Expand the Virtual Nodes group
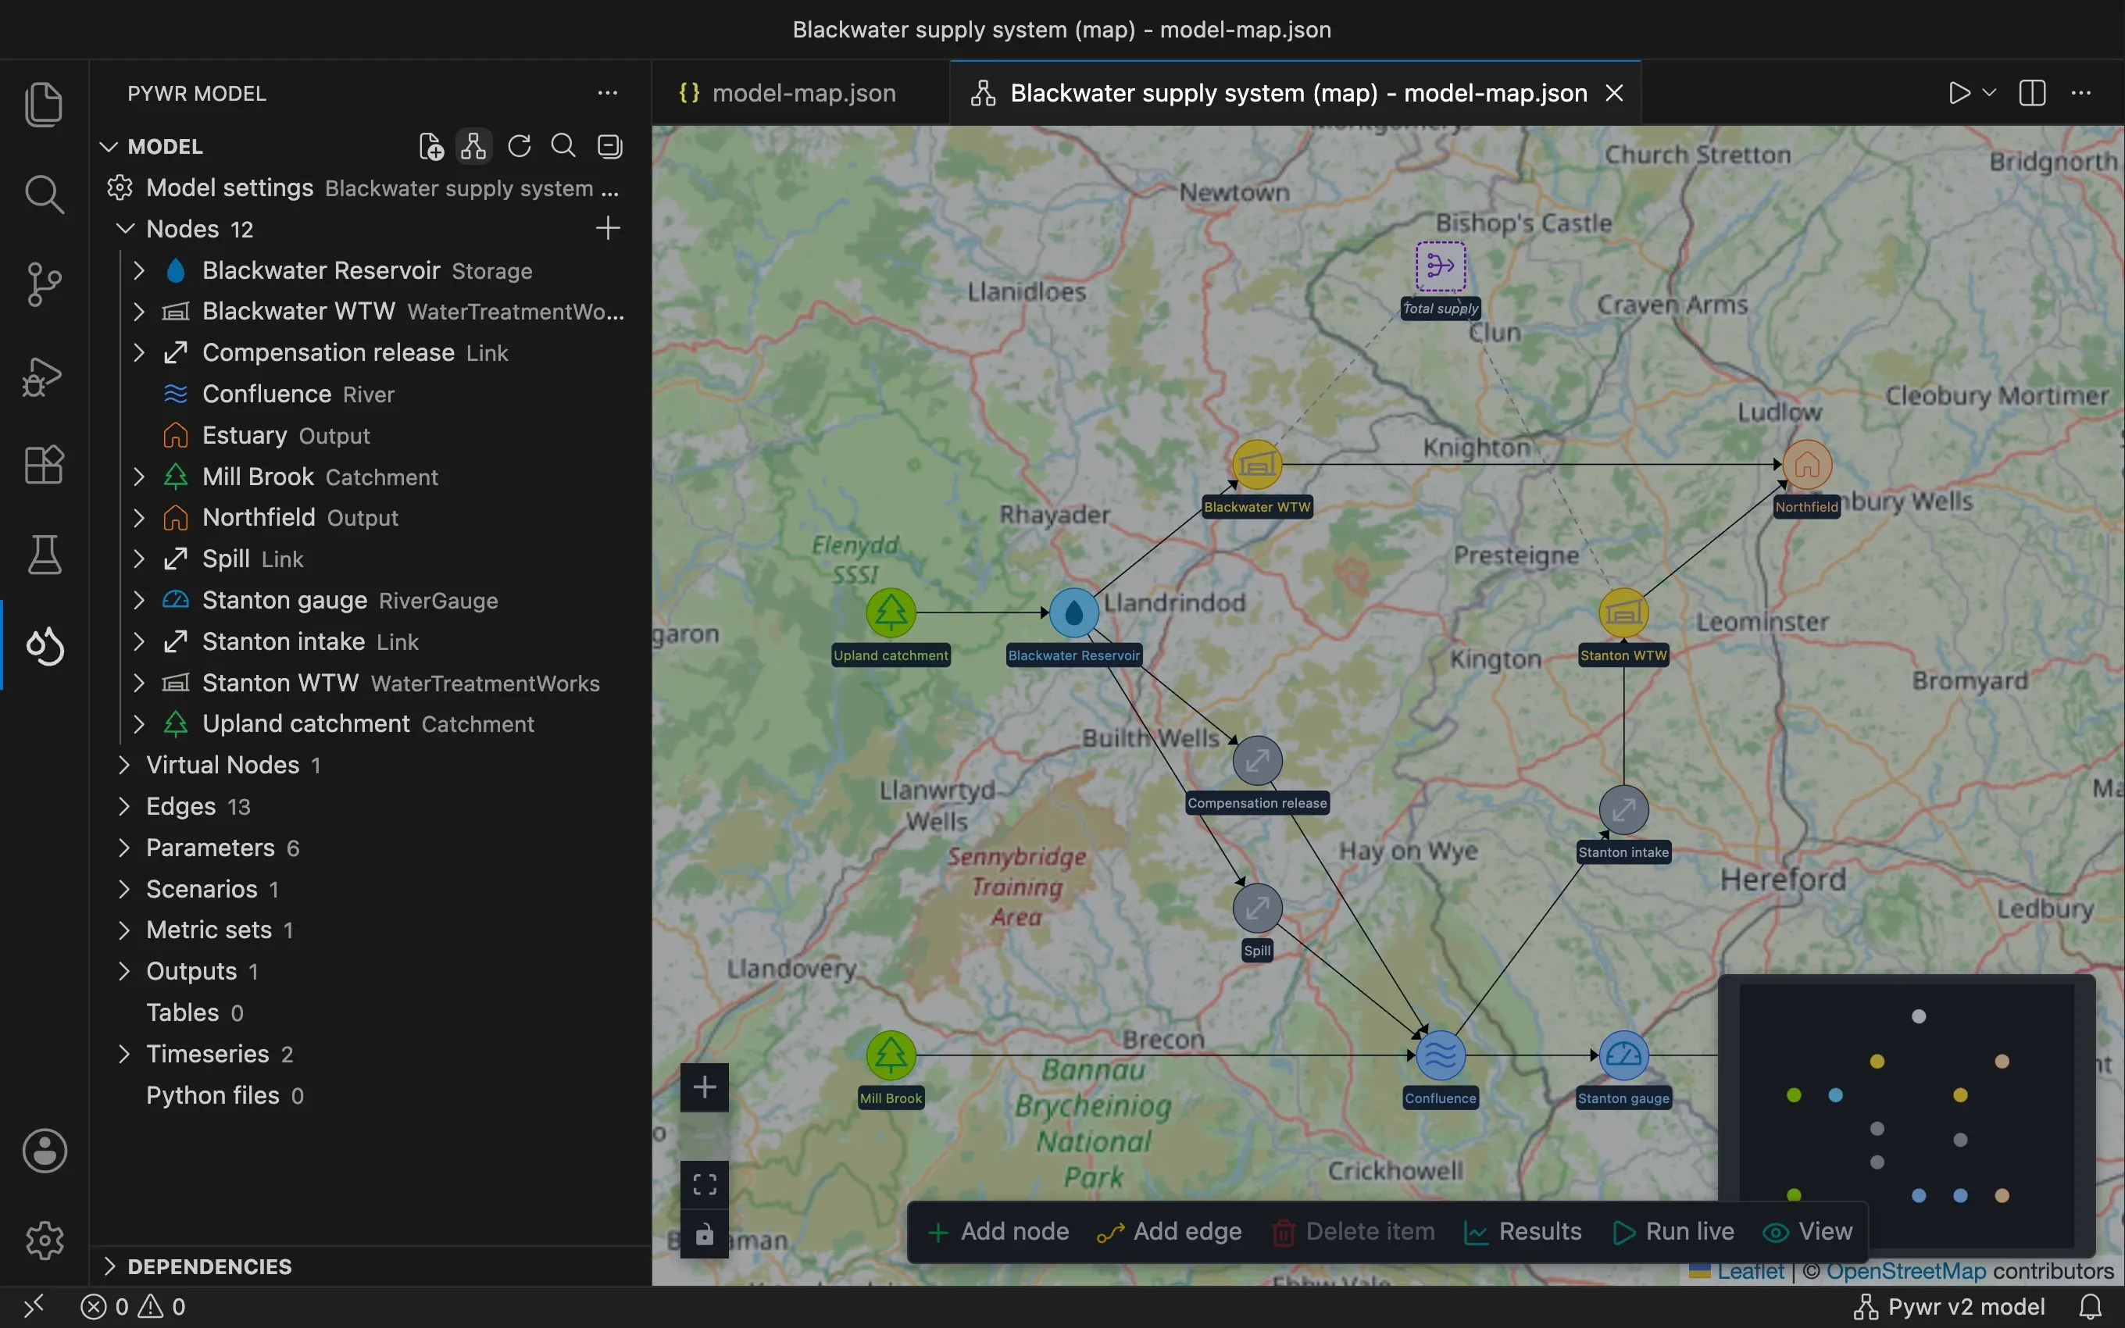Viewport: 2125px width, 1328px height. 123,765
